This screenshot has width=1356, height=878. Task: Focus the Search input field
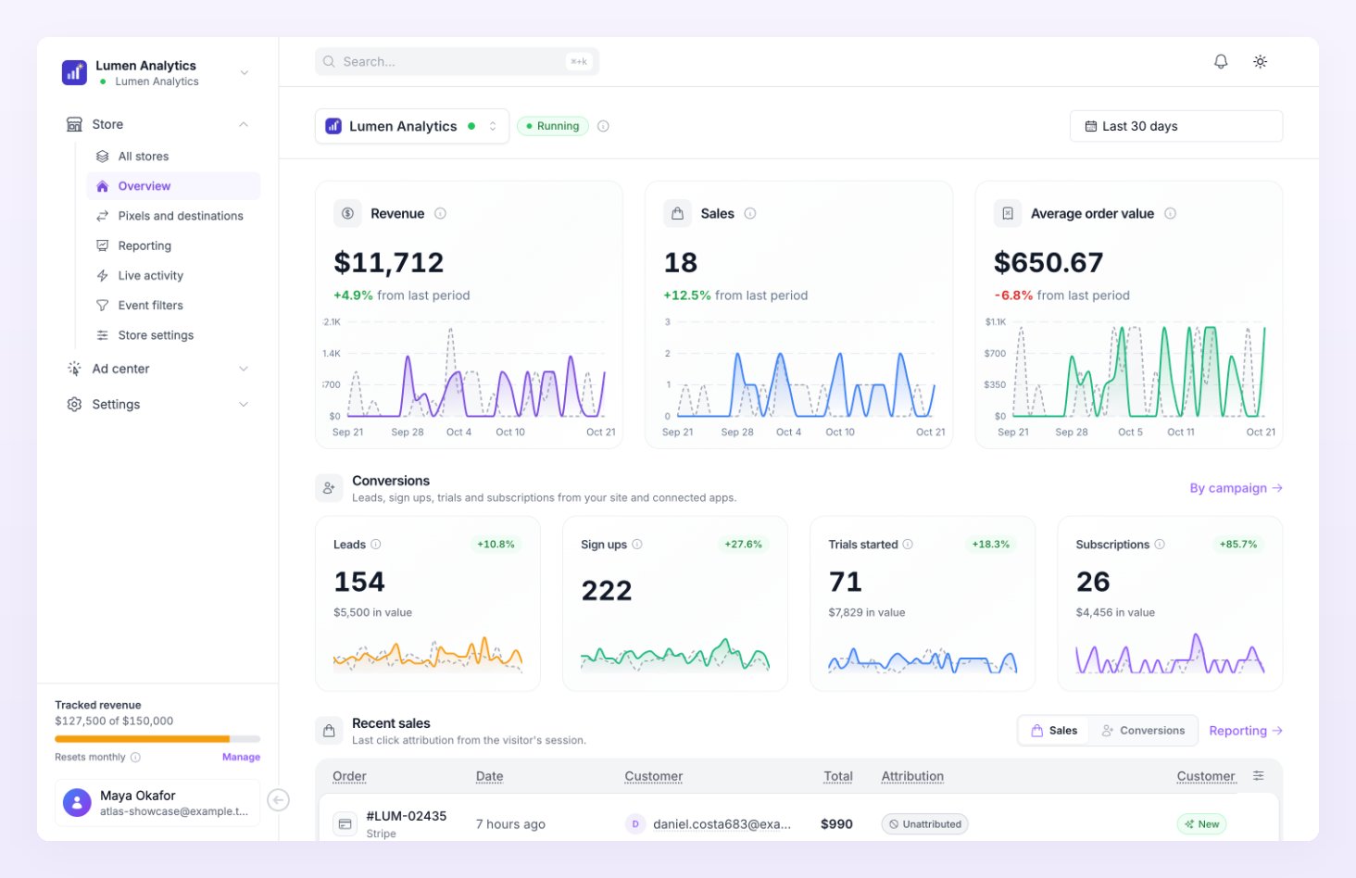pyautogui.click(x=457, y=62)
